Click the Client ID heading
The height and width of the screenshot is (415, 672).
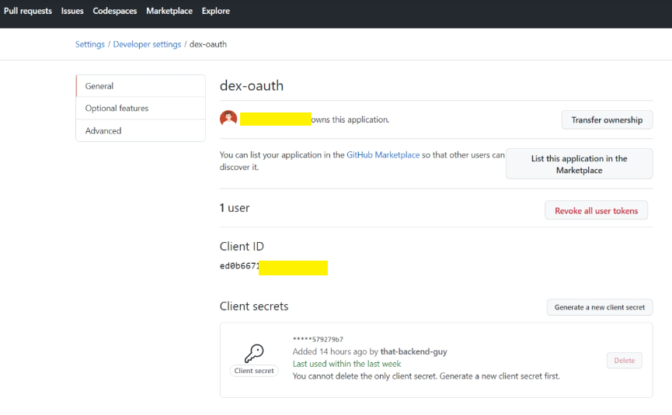pyautogui.click(x=242, y=247)
